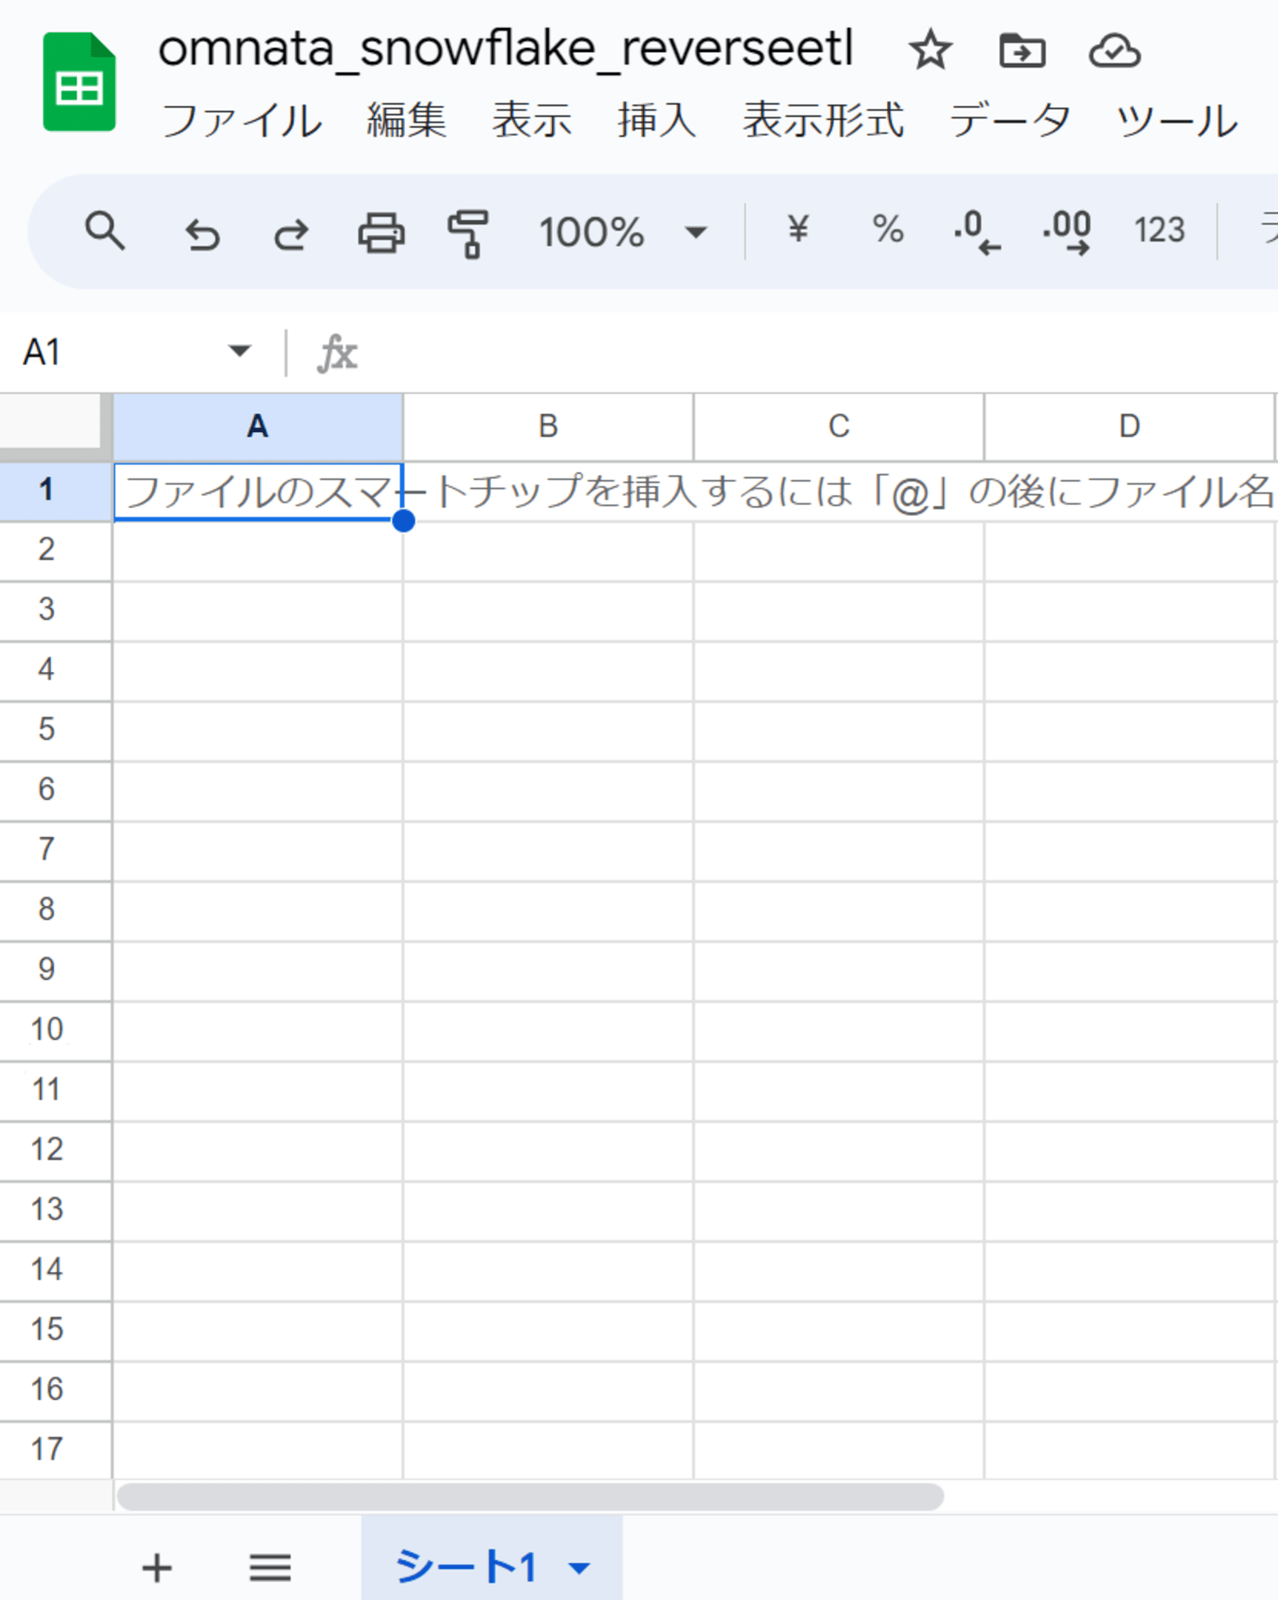This screenshot has width=1278, height=1600.
Task: Redo the last action
Action: point(291,234)
